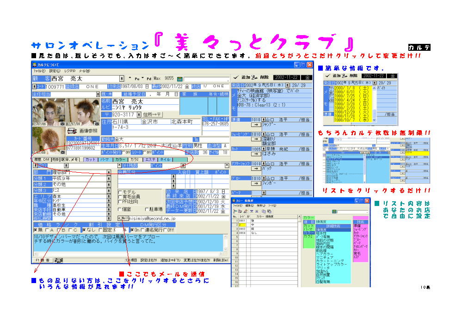This screenshot has height=326, width=462.
Task: Click the keyboard icon in bottom status bar
Action: (59, 260)
